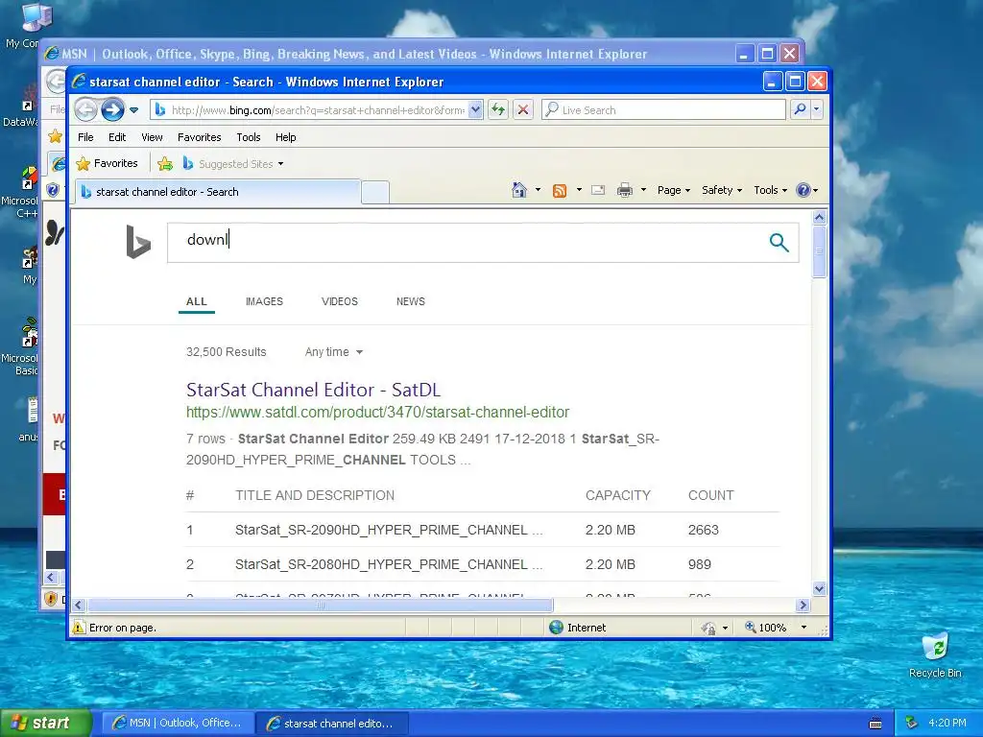
Task: Click the Favorites star button
Action: click(x=107, y=163)
